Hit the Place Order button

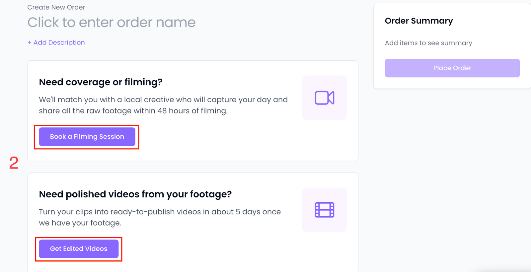452,68
